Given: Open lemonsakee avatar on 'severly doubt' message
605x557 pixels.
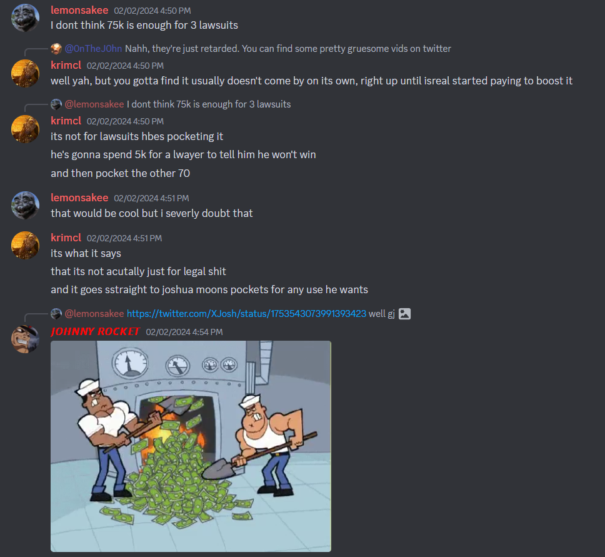Looking at the screenshot, I should 25,205.
